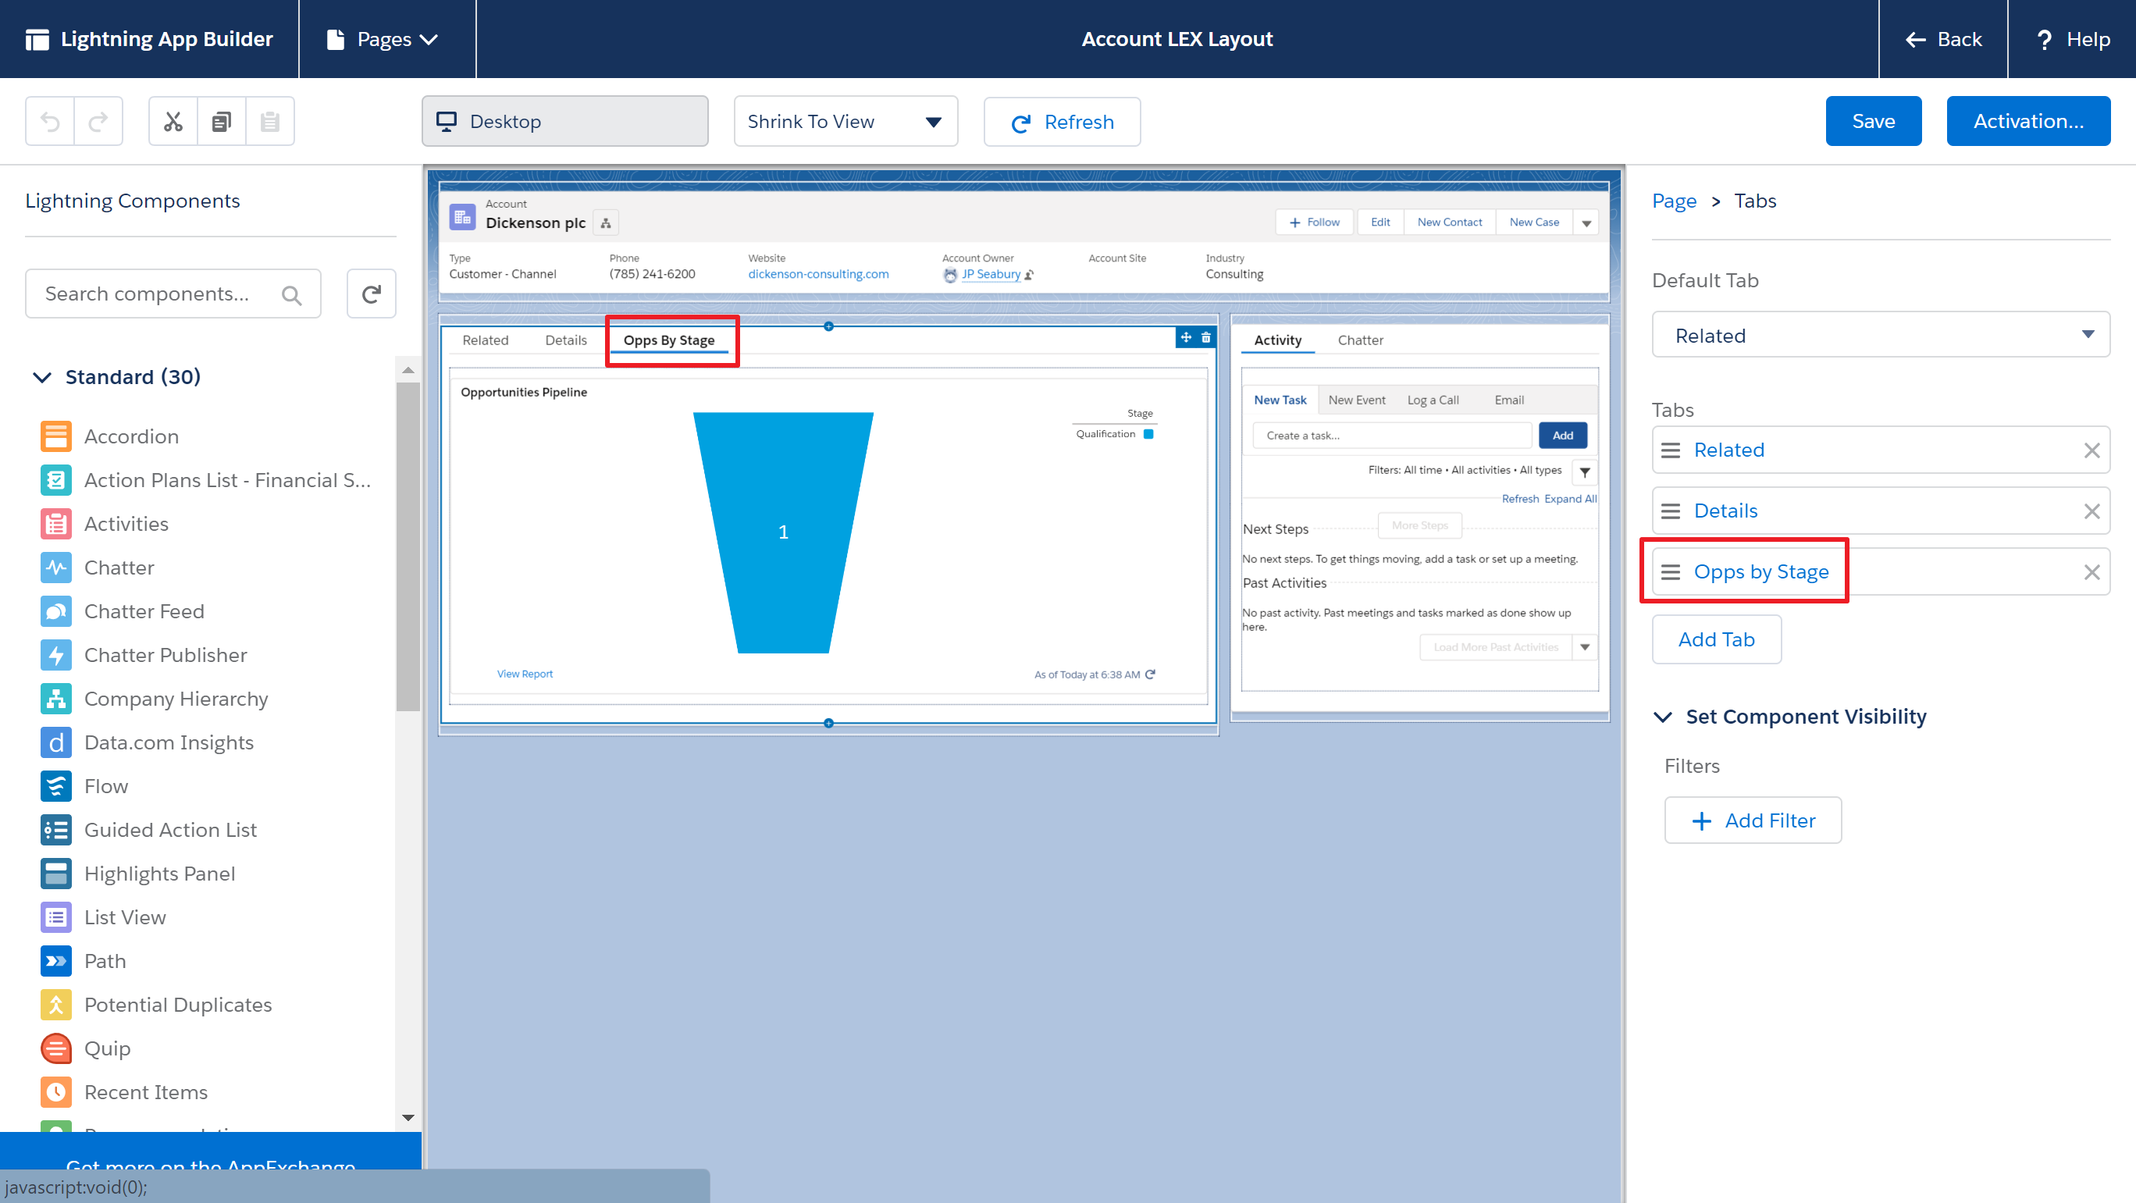The image size is (2136, 1203).
Task: Open the Default Tab dropdown
Action: click(1880, 335)
